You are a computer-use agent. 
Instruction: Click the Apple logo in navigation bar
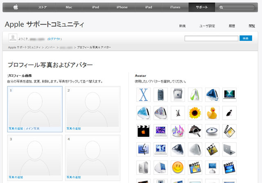click(x=16, y=7)
